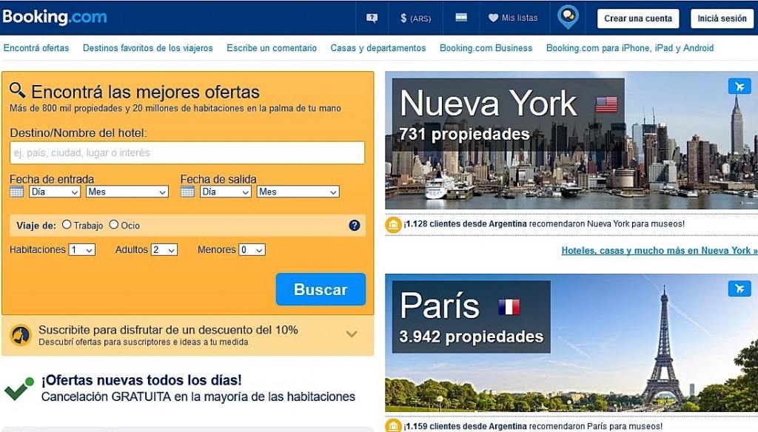
Task: Click the map pin travel community icon
Action: click(568, 16)
